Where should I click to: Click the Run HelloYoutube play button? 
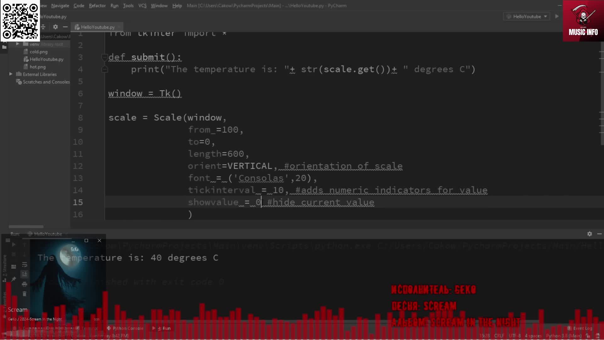tap(556, 16)
